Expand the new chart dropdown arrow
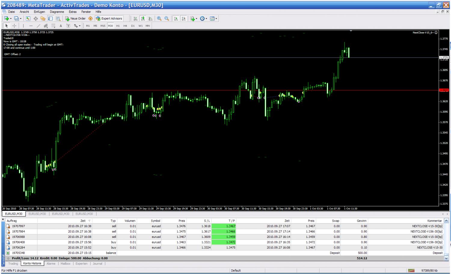 pos(11,19)
